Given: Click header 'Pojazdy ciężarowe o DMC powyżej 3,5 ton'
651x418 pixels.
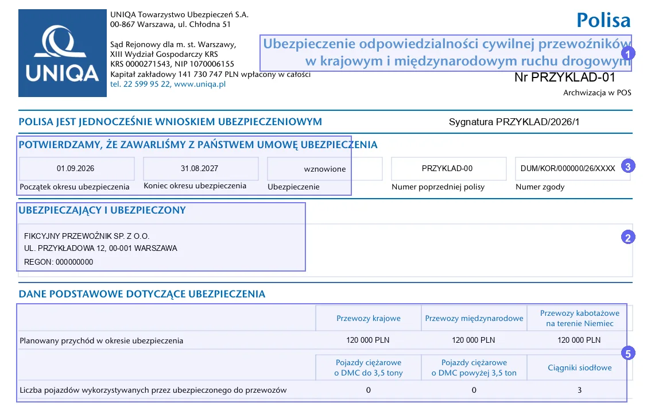Looking at the screenshot, I should click(474, 368).
